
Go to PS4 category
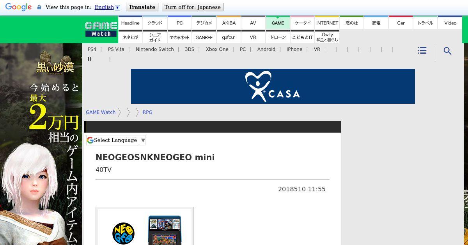[92, 49]
